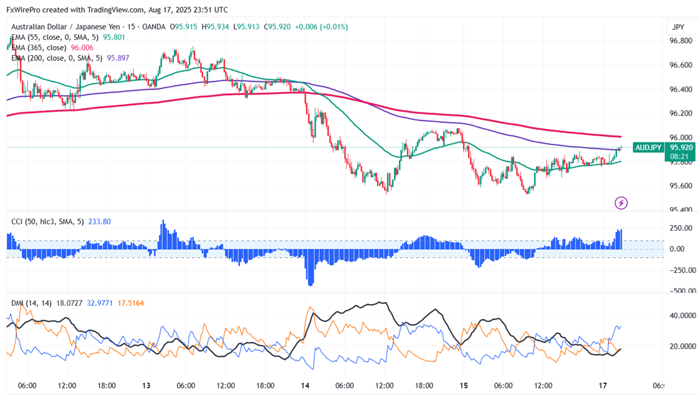Click the FxWirePro TradingView header caption
Image resolution: width=699 pixels, height=396 pixels.
[x=117, y=9]
